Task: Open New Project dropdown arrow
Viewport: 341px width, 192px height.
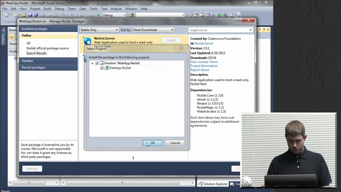Action: coord(11,15)
